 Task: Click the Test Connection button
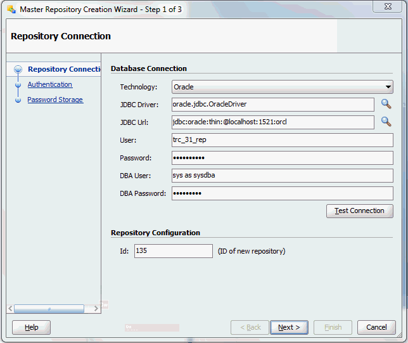[x=360, y=211]
